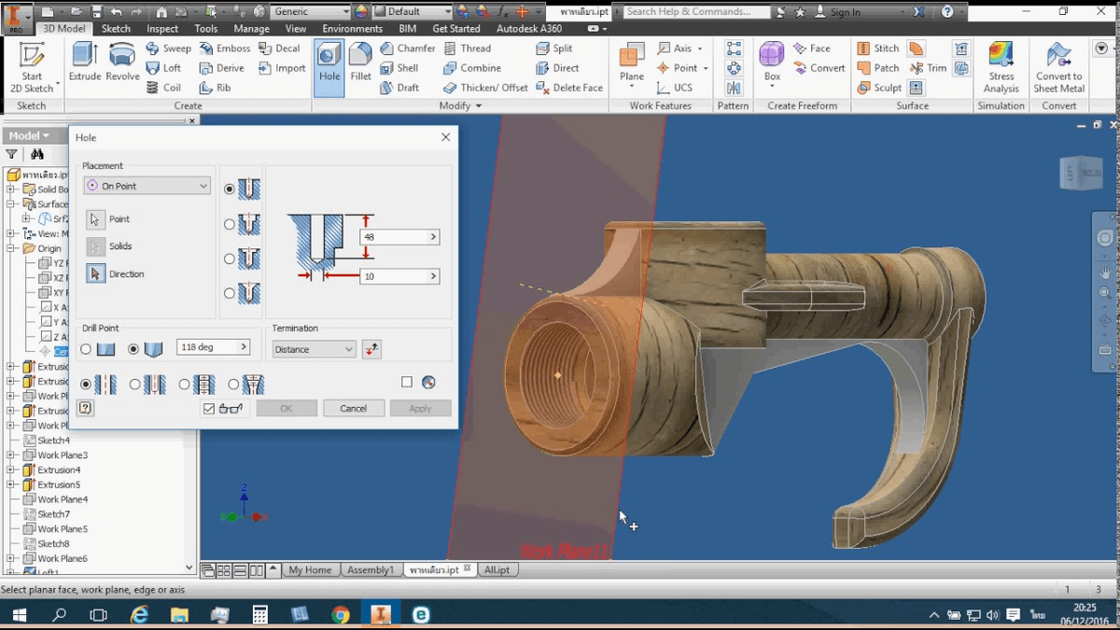Screen dimensions: 1120x630
Task: Open the Hole dialog help
Action: 85,408
